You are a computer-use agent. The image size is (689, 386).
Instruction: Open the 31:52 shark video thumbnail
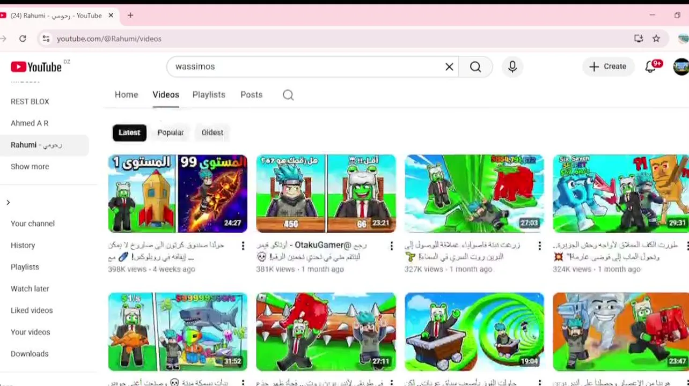[178, 332]
